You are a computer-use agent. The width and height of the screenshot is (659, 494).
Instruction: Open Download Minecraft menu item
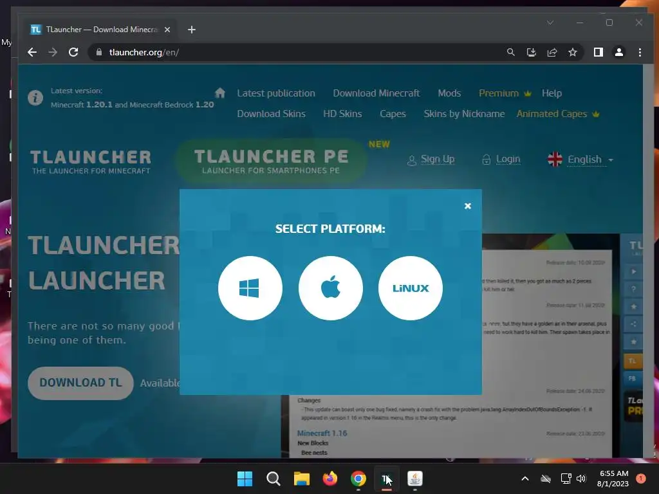point(376,93)
